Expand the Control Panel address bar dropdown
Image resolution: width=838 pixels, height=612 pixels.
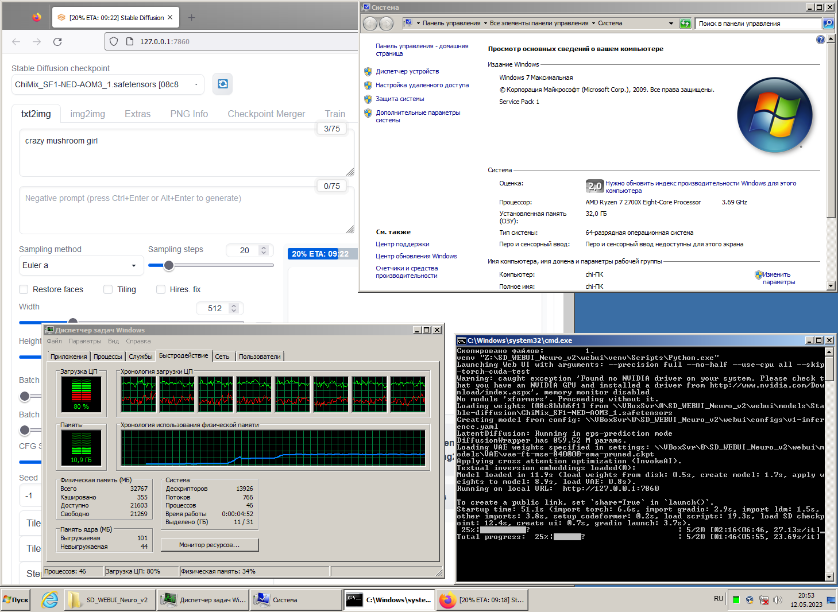(671, 24)
